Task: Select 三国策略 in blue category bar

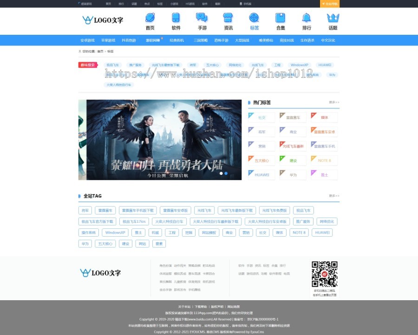Action: (201, 40)
